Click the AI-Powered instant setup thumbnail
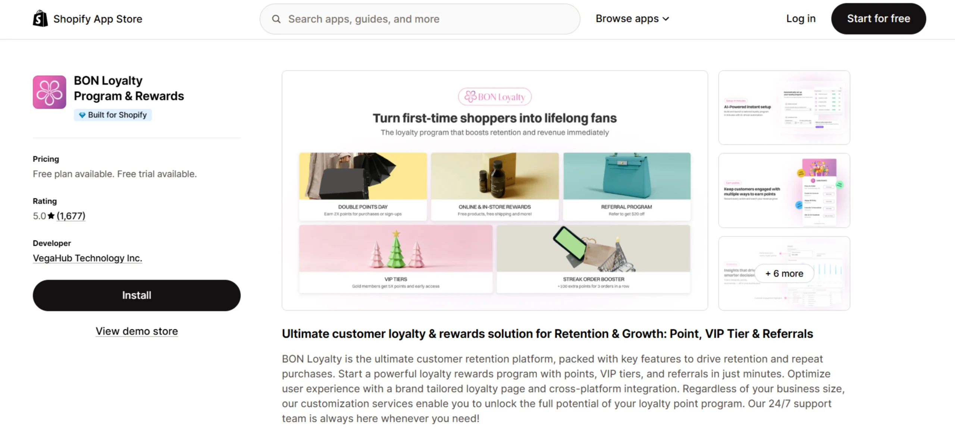The height and width of the screenshot is (439, 955). point(784,108)
